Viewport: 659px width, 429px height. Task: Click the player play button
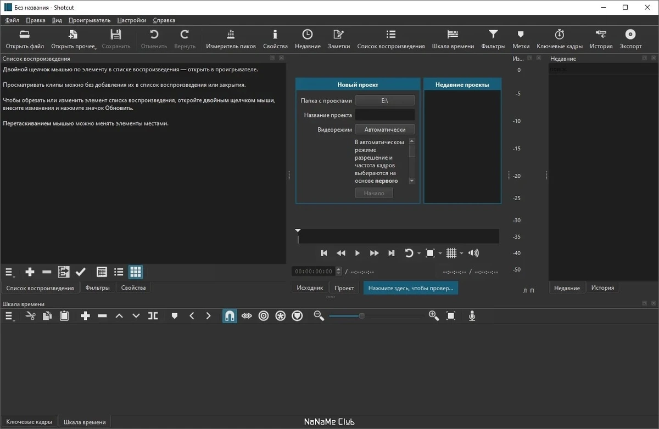point(358,253)
